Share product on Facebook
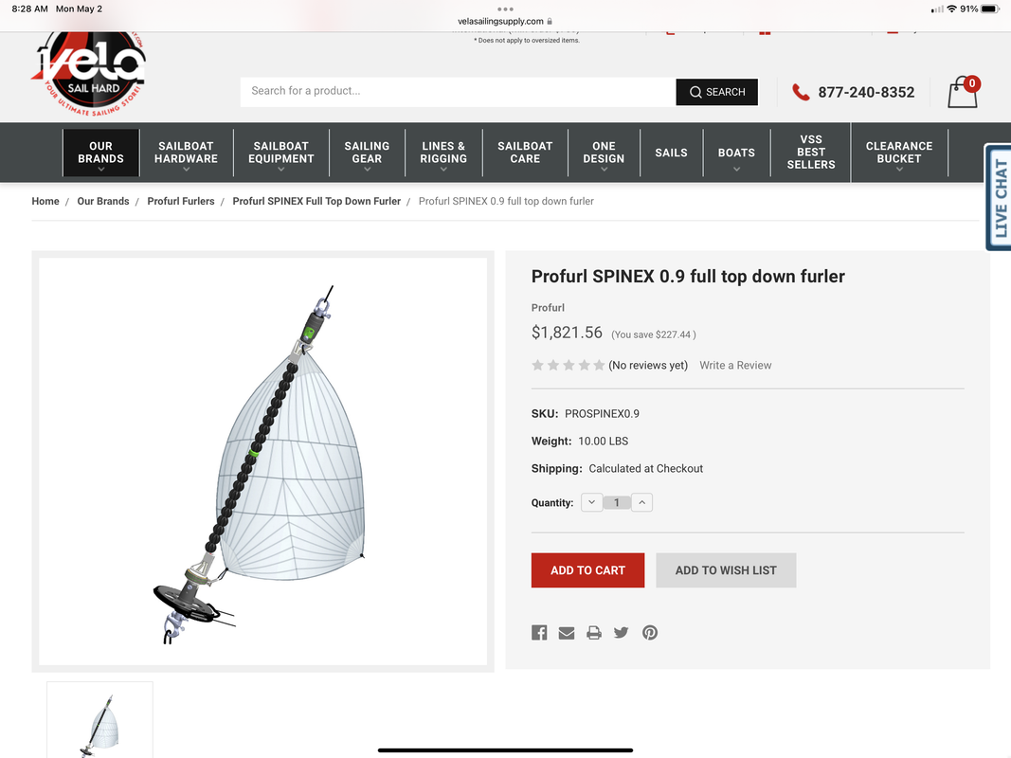 (539, 632)
